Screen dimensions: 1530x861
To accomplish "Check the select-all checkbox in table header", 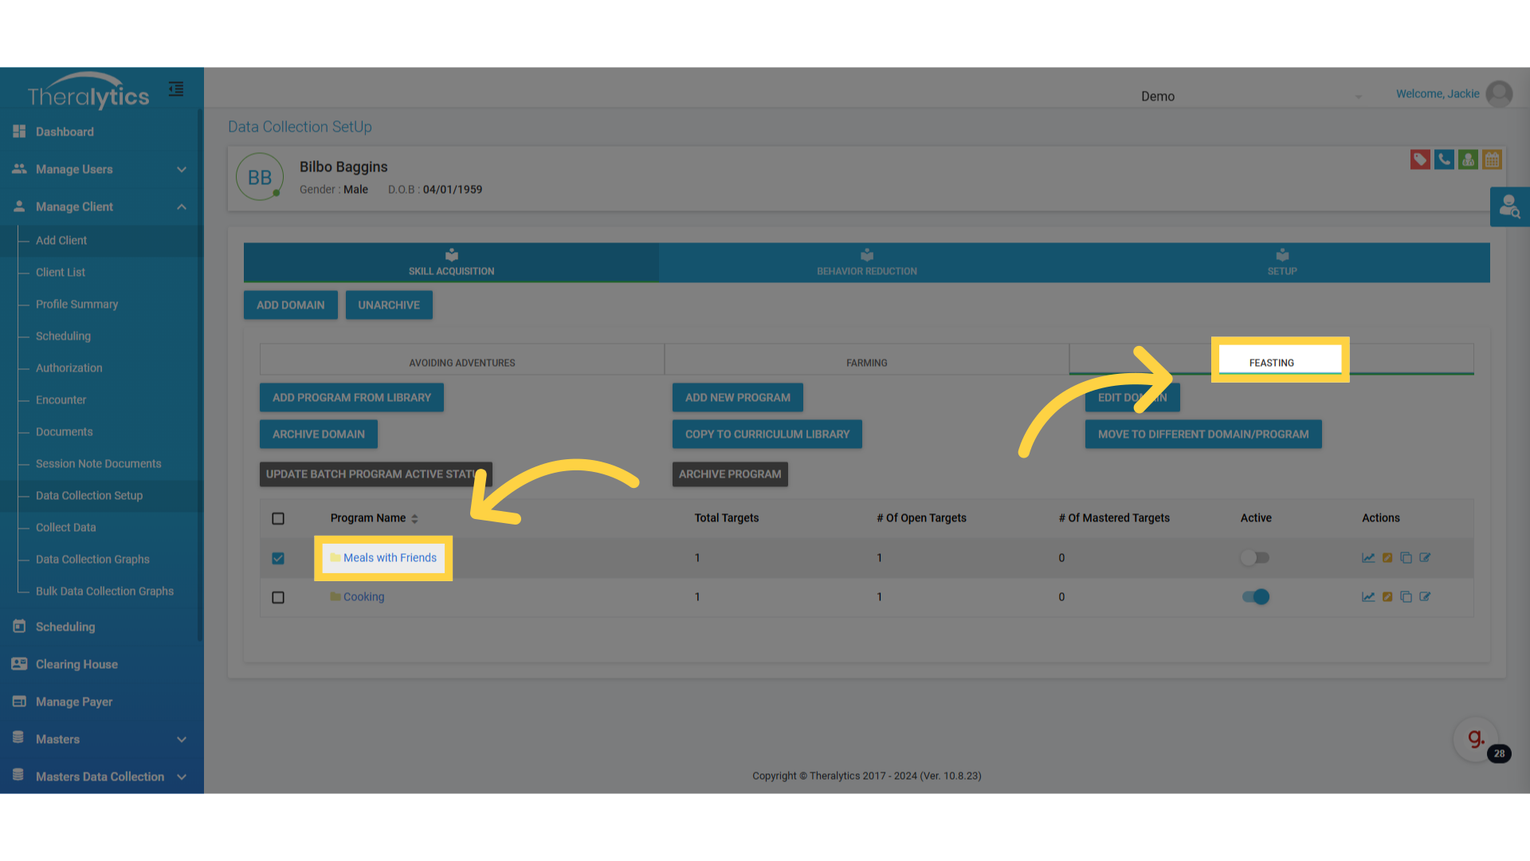I will click(x=278, y=519).
